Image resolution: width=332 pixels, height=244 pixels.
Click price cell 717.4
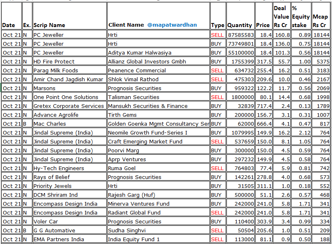pos(264,106)
